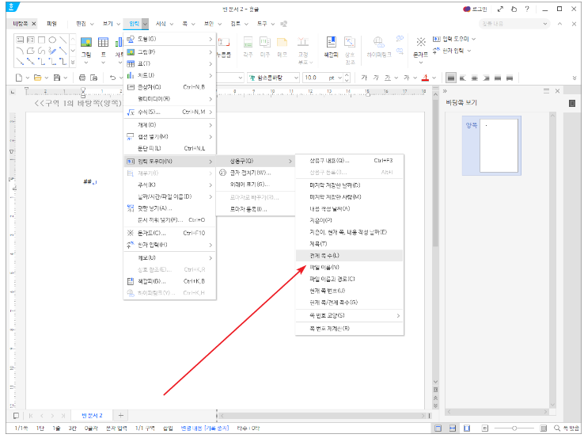Toggle 변경 내용 track changes status item
Viewport: 584px width, 438px height.
click(x=204, y=428)
